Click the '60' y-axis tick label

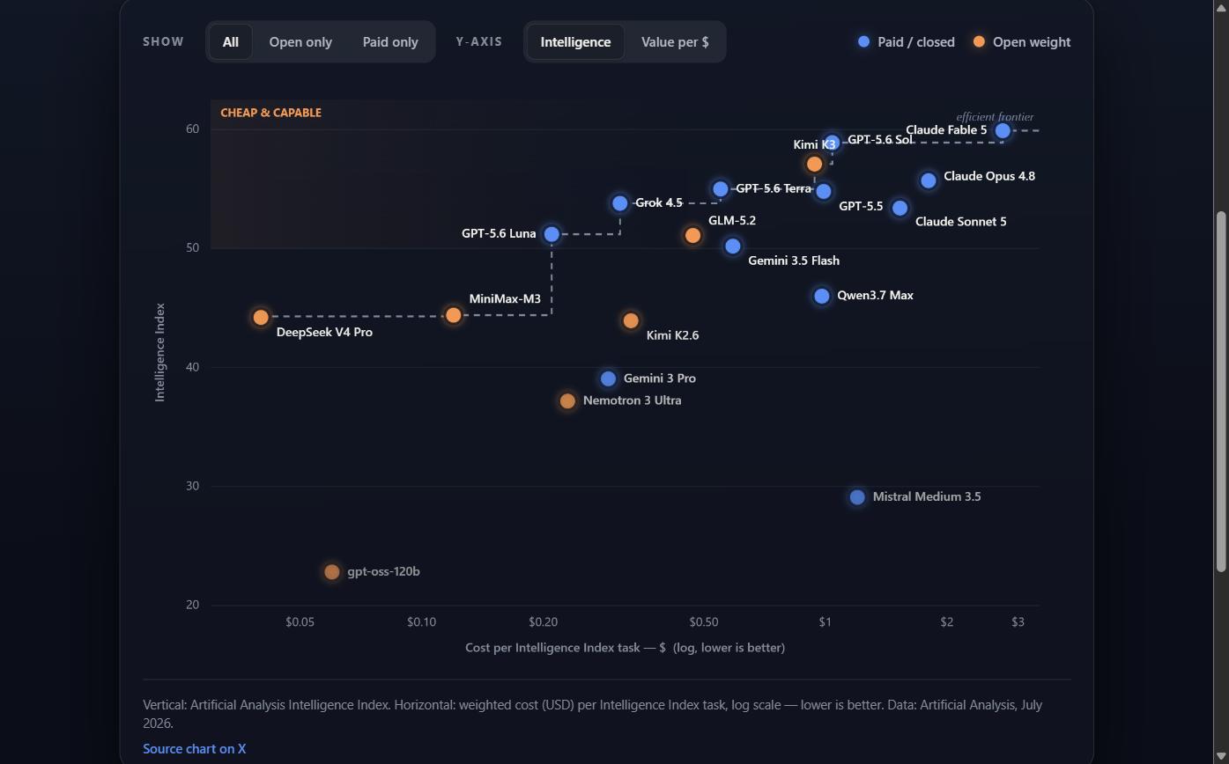tap(192, 129)
